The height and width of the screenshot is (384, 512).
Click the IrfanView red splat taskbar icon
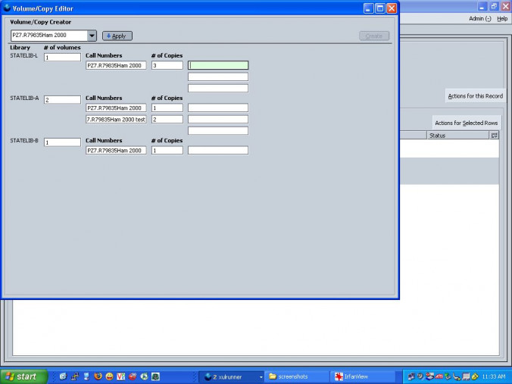tap(339, 376)
